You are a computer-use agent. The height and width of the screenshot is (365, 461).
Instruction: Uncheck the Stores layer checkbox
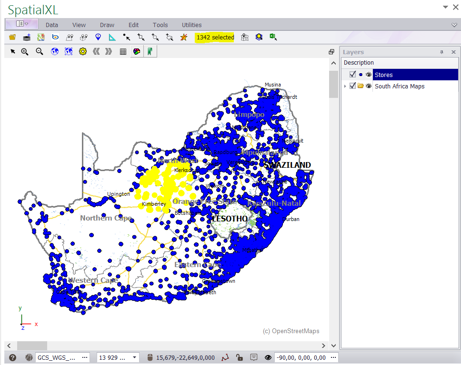[352, 75]
